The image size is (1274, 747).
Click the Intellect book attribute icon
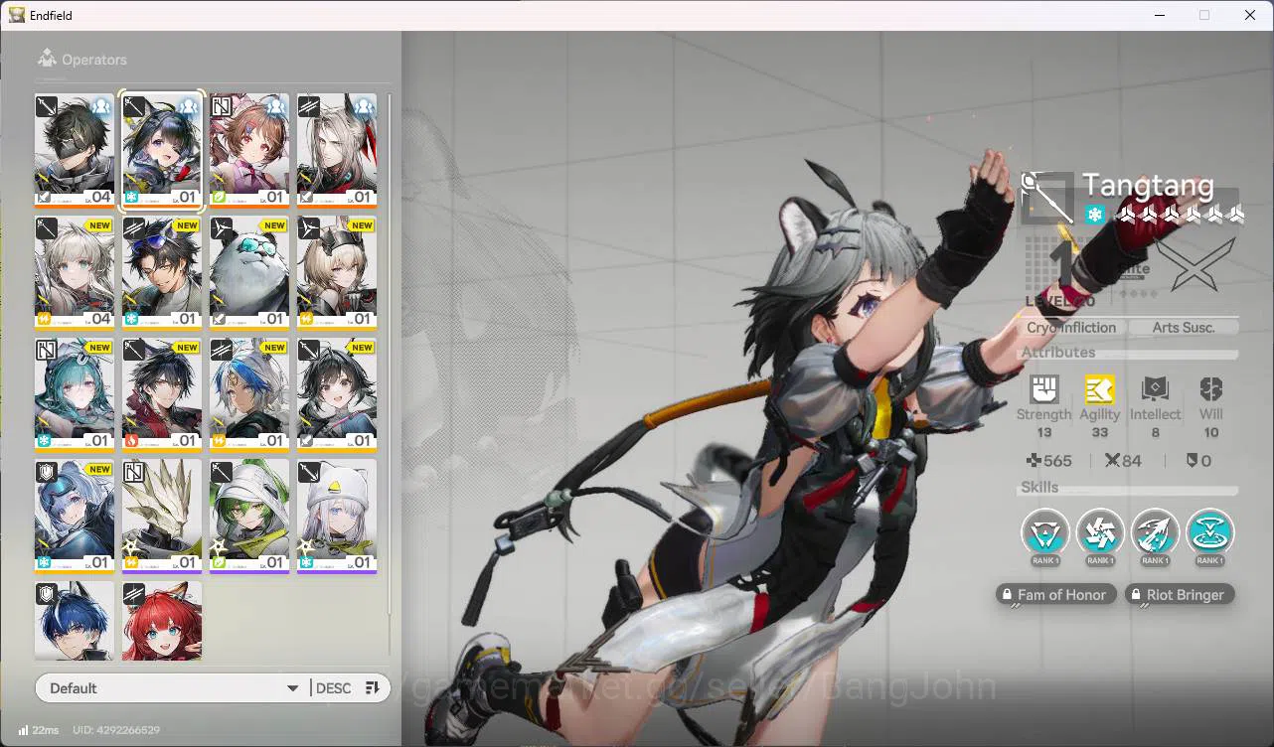[x=1155, y=389]
